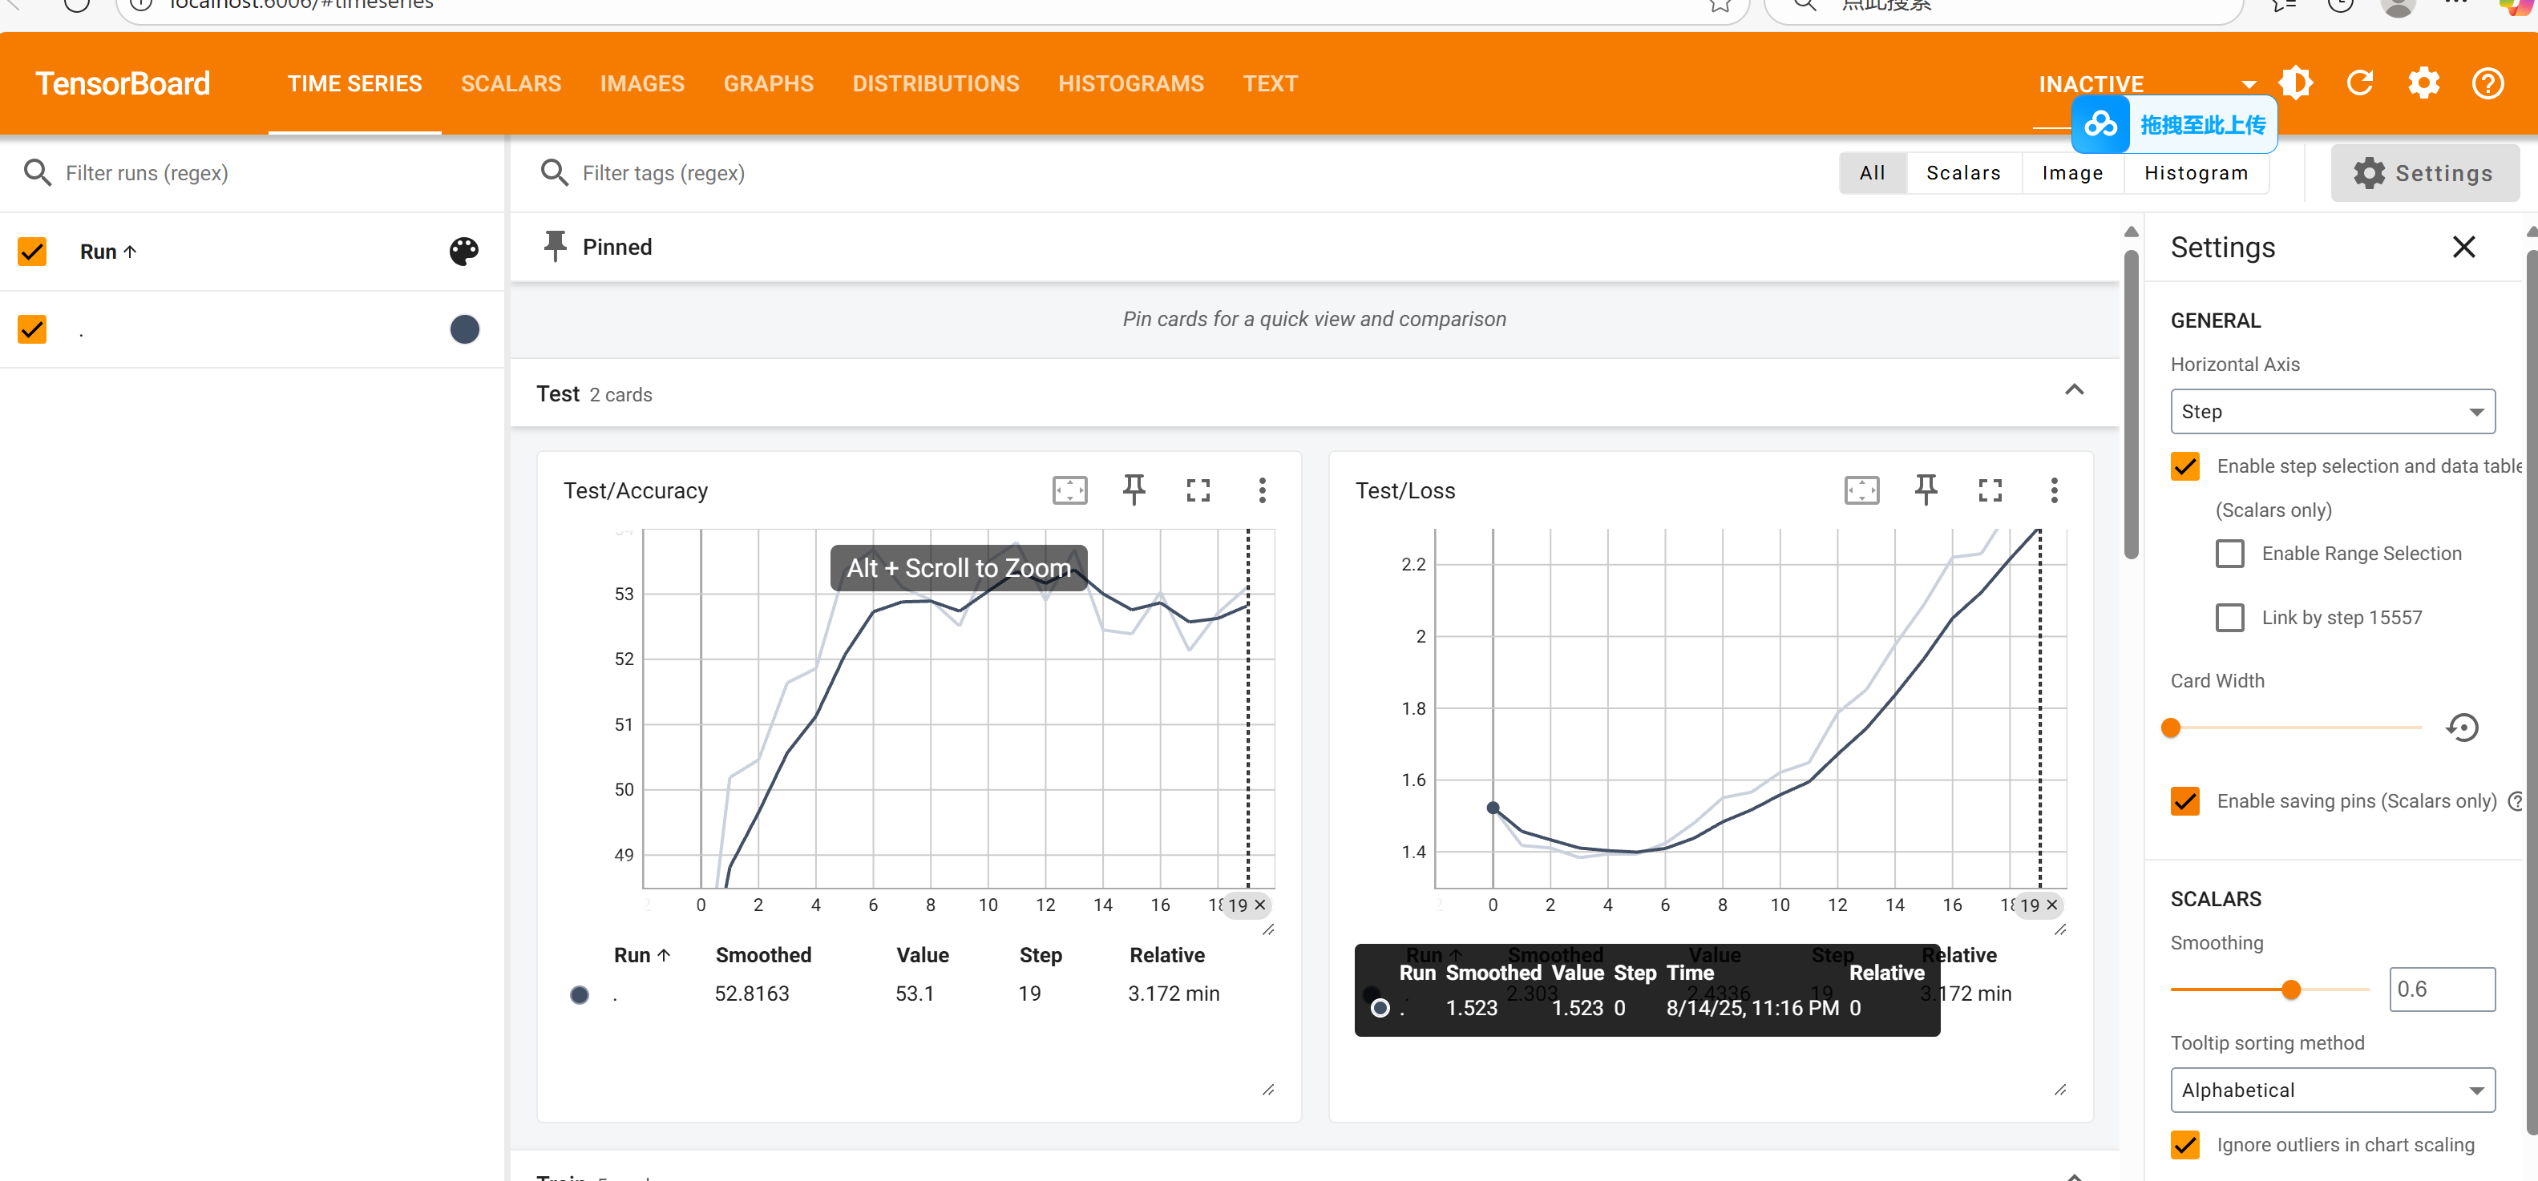This screenshot has height=1181, width=2538.
Task: Reset card width to default
Action: 2462,728
